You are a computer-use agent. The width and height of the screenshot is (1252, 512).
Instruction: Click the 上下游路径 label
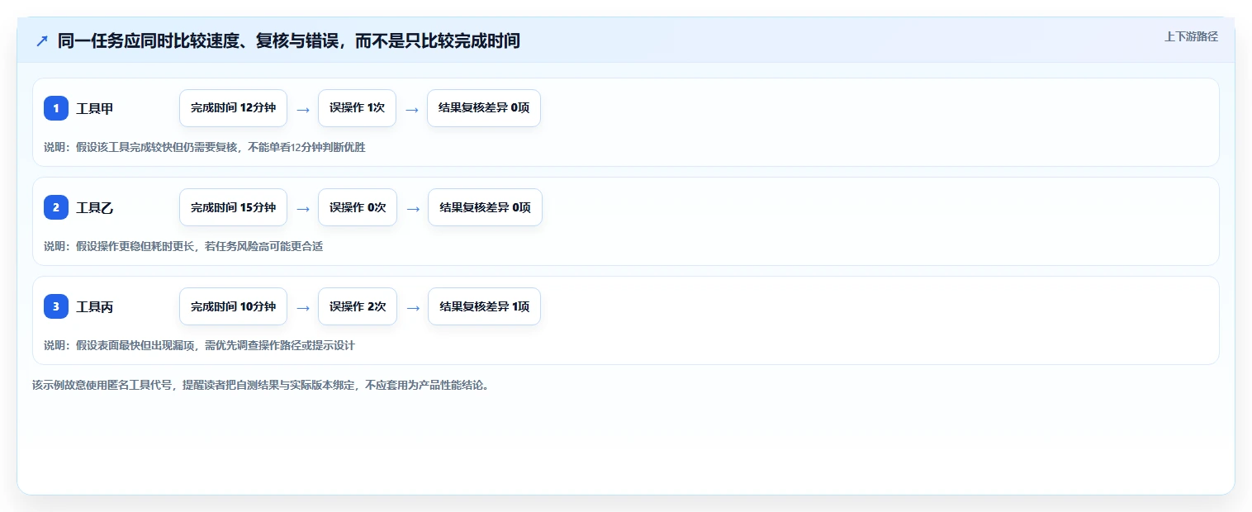point(1191,36)
